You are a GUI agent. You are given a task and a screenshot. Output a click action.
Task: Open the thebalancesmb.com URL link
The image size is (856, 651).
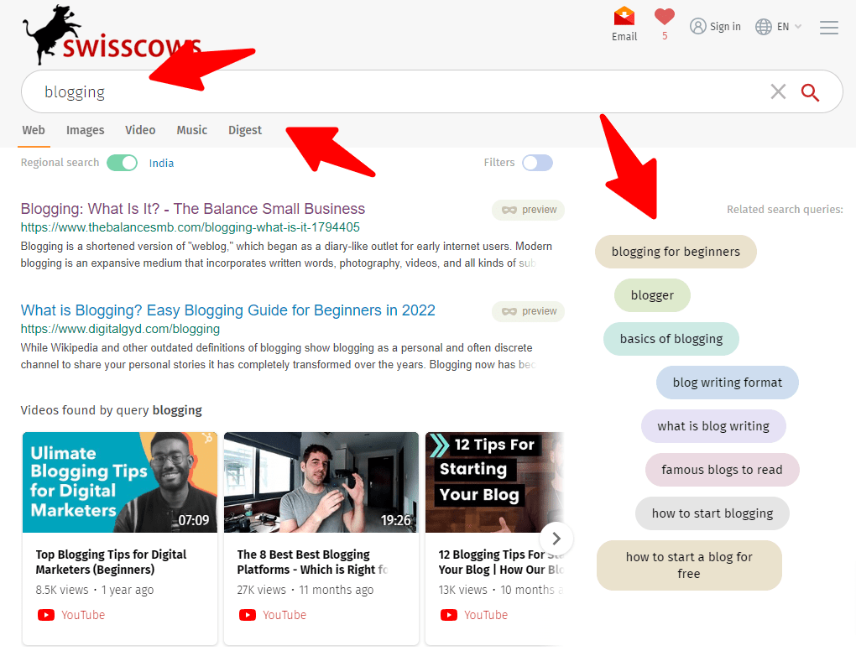[x=190, y=227]
